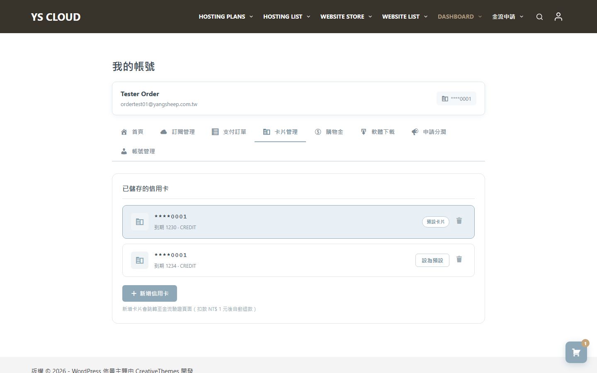Switch to the 軟體下載 tab
Viewport: 597px width, 373px height.
(x=377, y=132)
